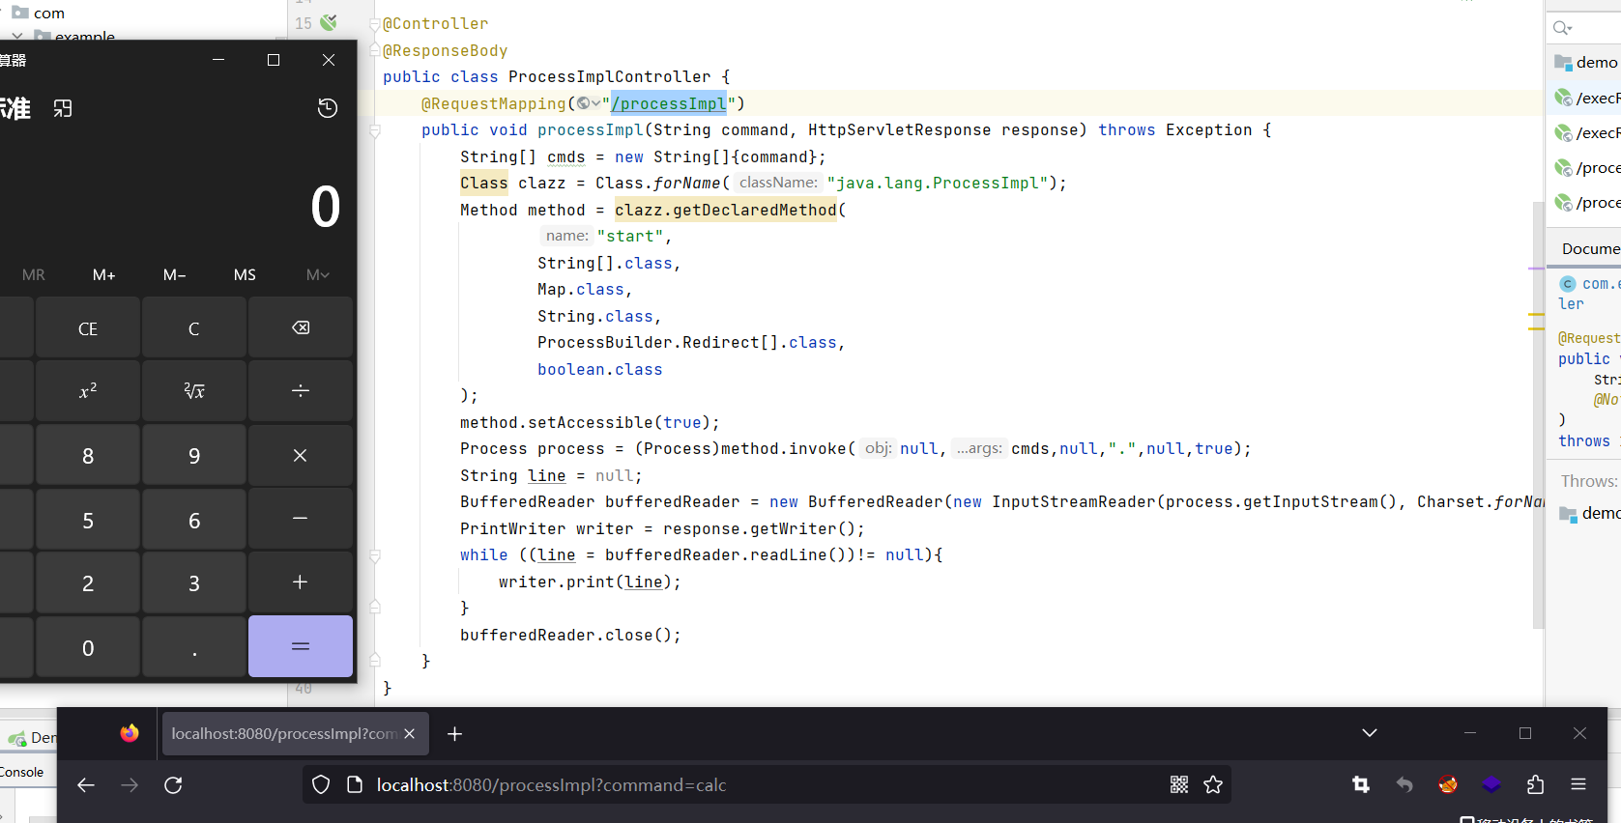The width and height of the screenshot is (1621, 823).
Task: Click the Firefox back arrow button
Action: tap(86, 785)
